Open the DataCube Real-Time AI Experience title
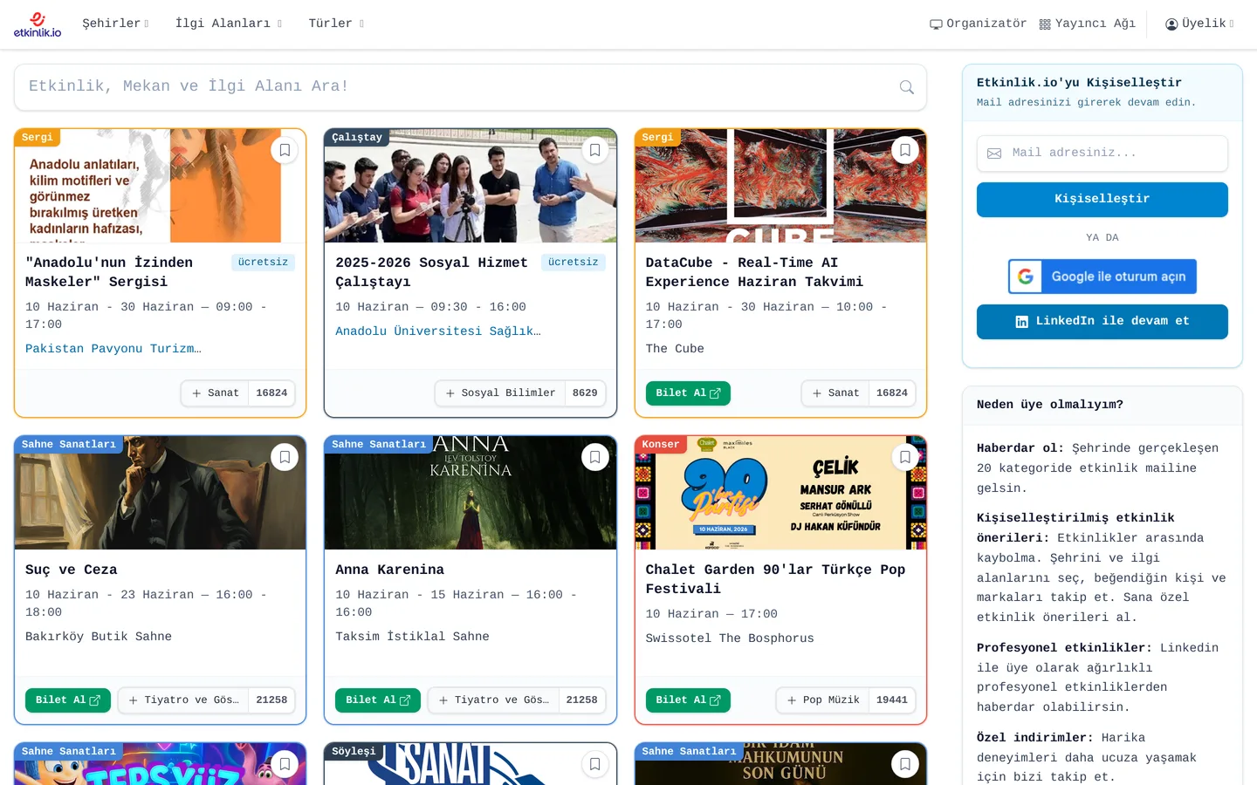Image resolution: width=1257 pixels, height=785 pixels. 754,272
